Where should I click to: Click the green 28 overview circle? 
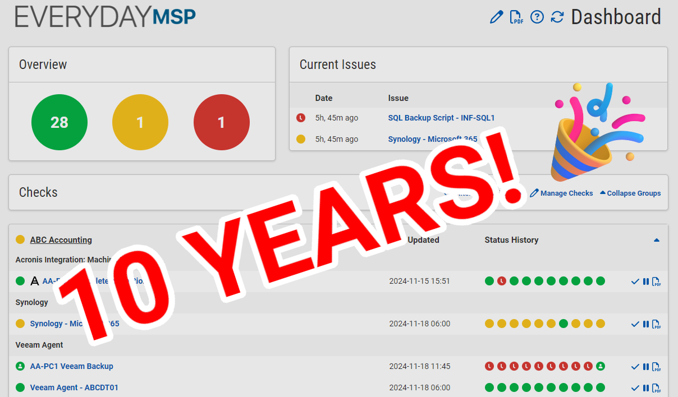(59, 122)
